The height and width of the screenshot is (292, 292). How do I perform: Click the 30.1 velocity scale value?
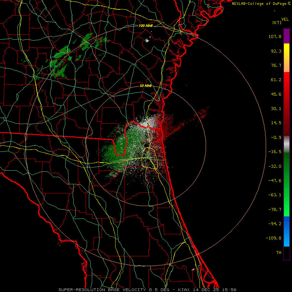(x=276, y=109)
